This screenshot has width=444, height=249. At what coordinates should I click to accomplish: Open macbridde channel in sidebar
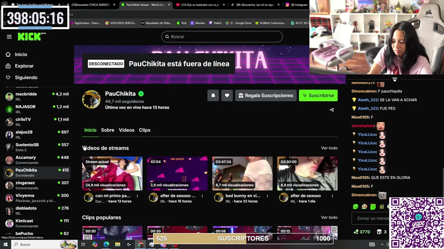tap(37, 96)
